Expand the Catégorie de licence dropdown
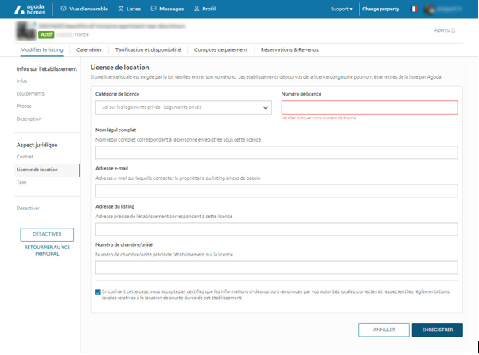 point(183,107)
